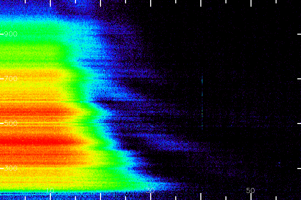Click the 900 y-axis label
Image resolution: width=301 pixels, height=200 pixels.
(11, 34)
